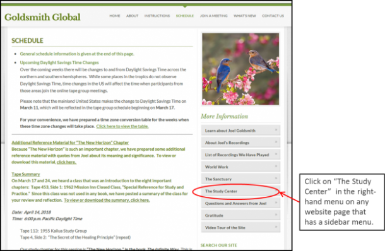Open the WHAT'S NEW menu item

245,16
